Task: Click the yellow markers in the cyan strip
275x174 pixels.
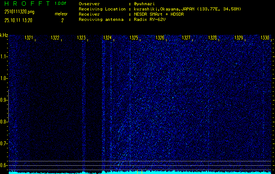Action: click(x=139, y=172)
